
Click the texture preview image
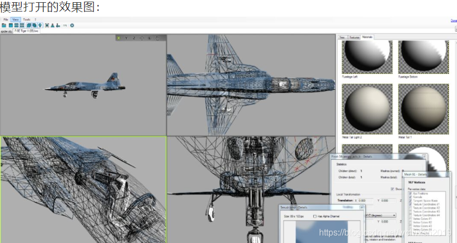322,232
